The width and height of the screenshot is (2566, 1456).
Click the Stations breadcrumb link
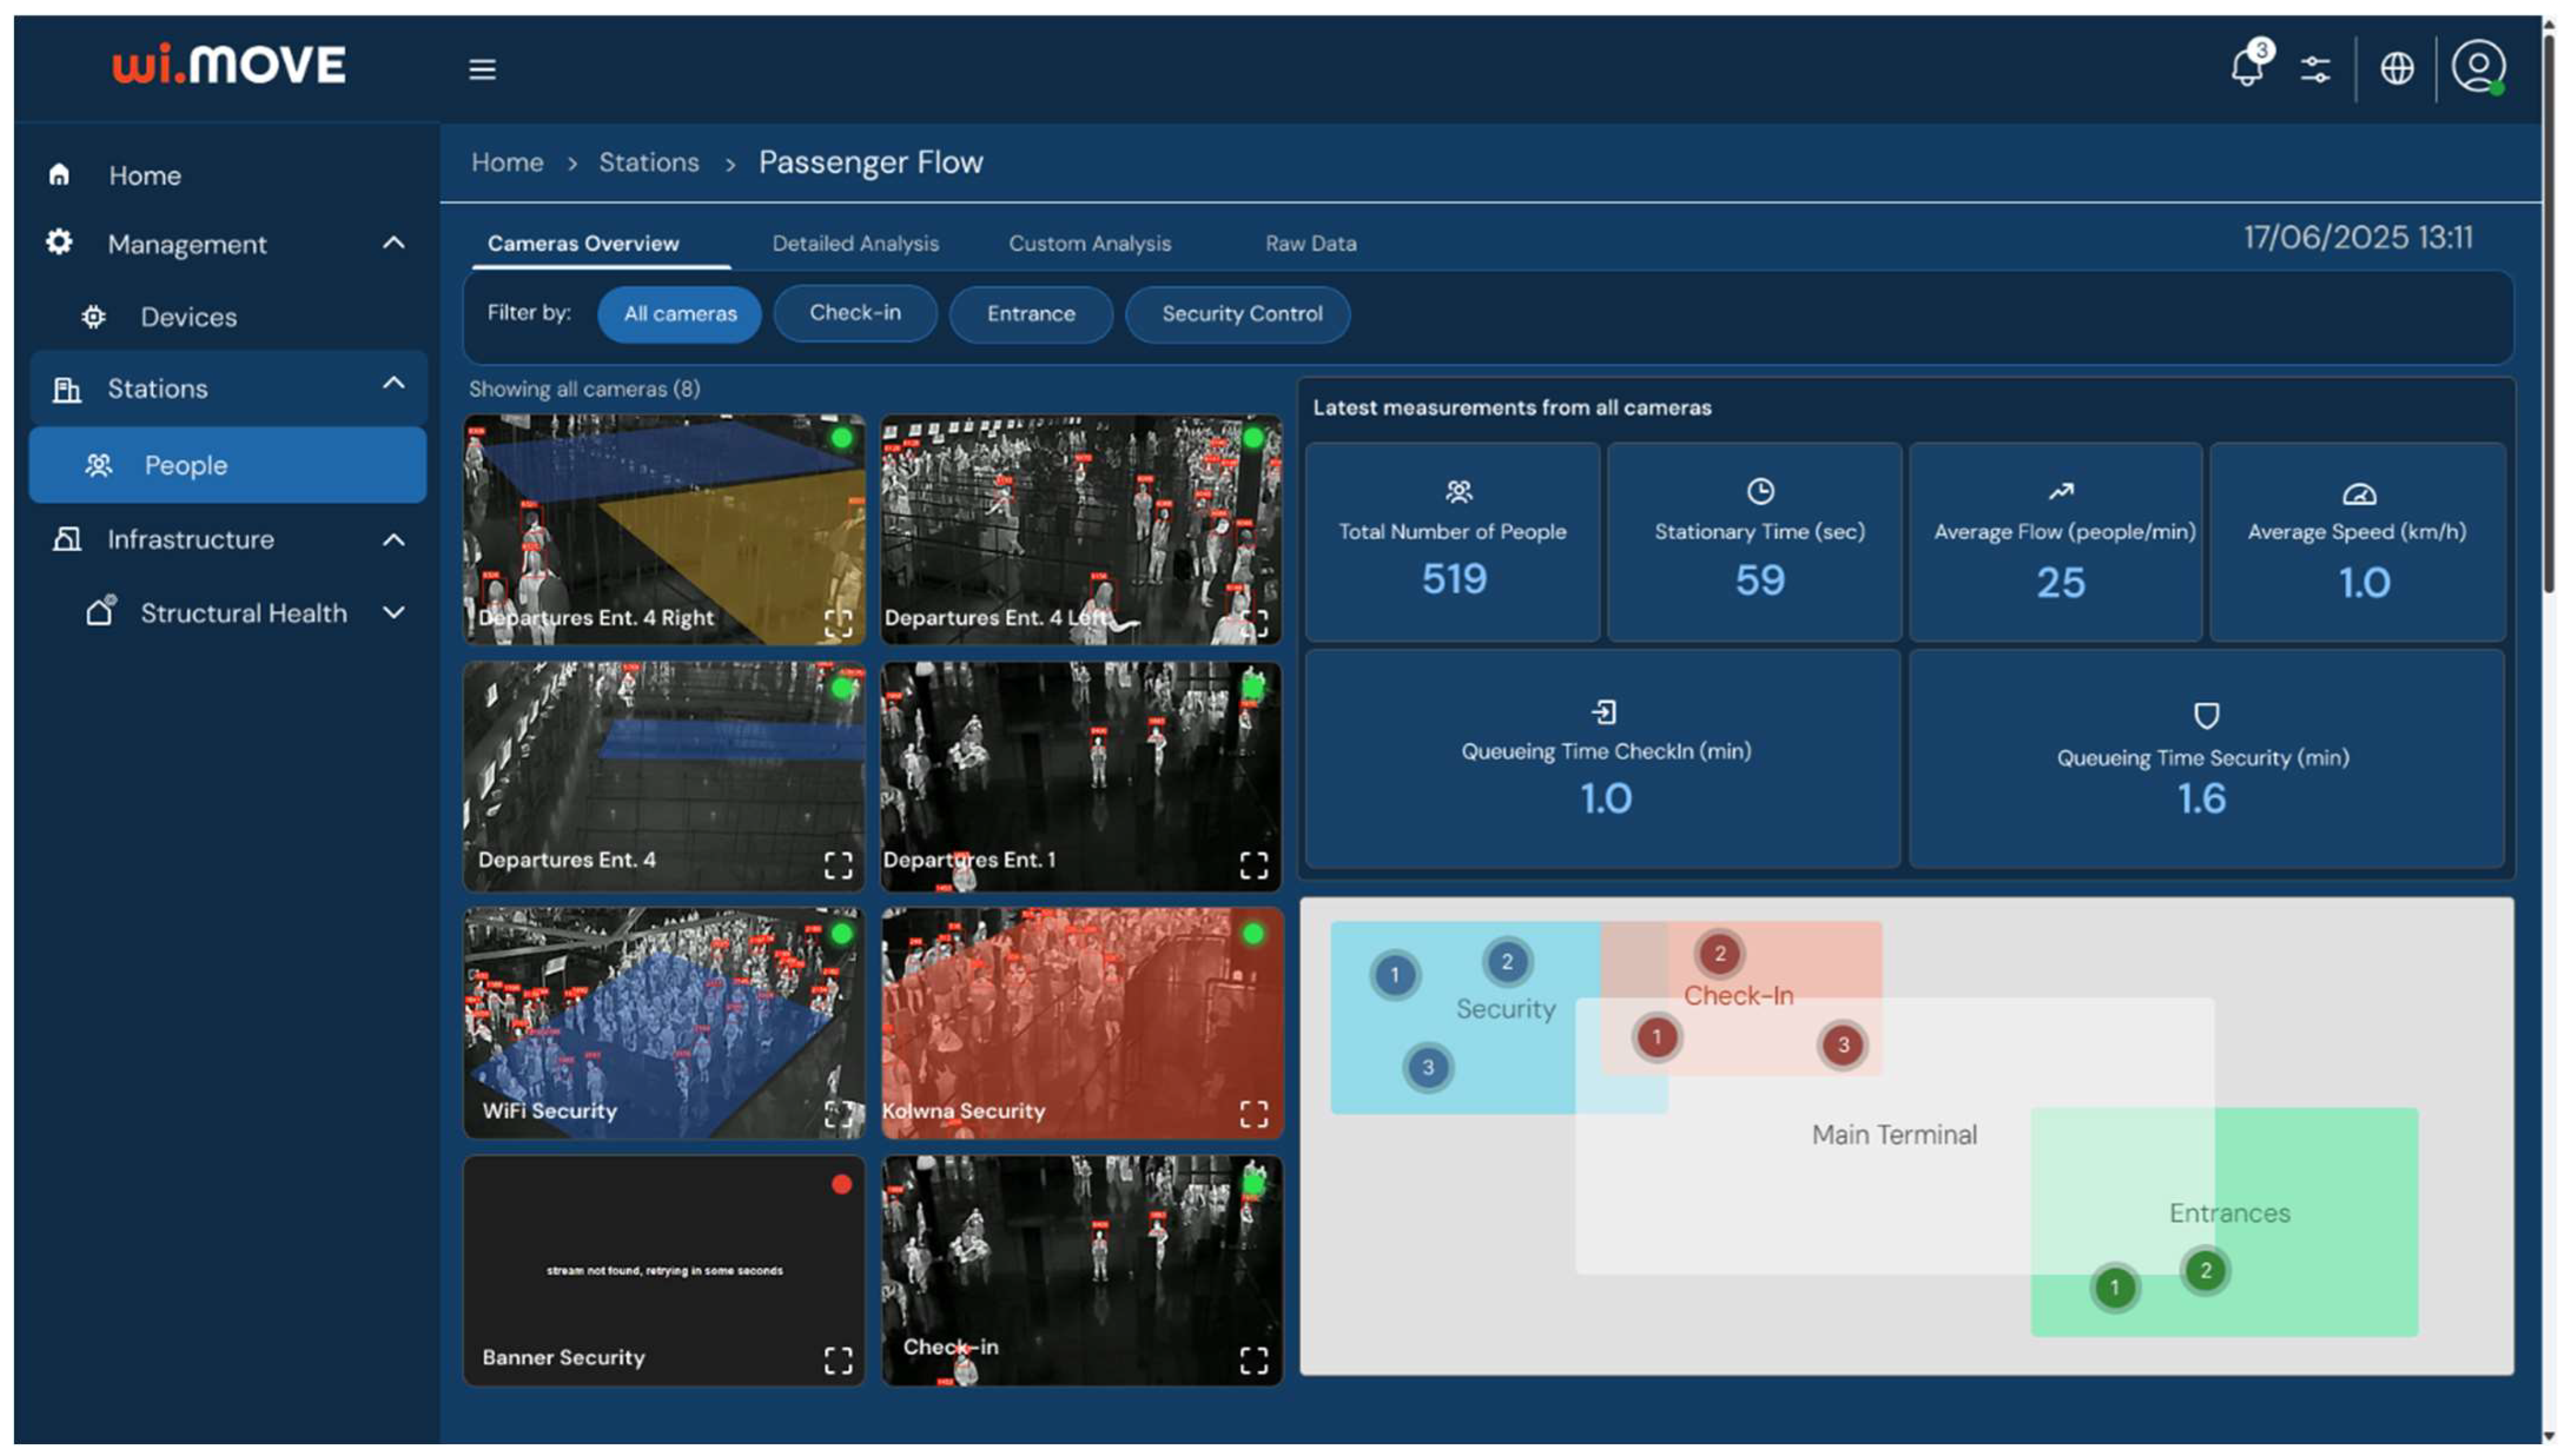pyautogui.click(x=648, y=162)
